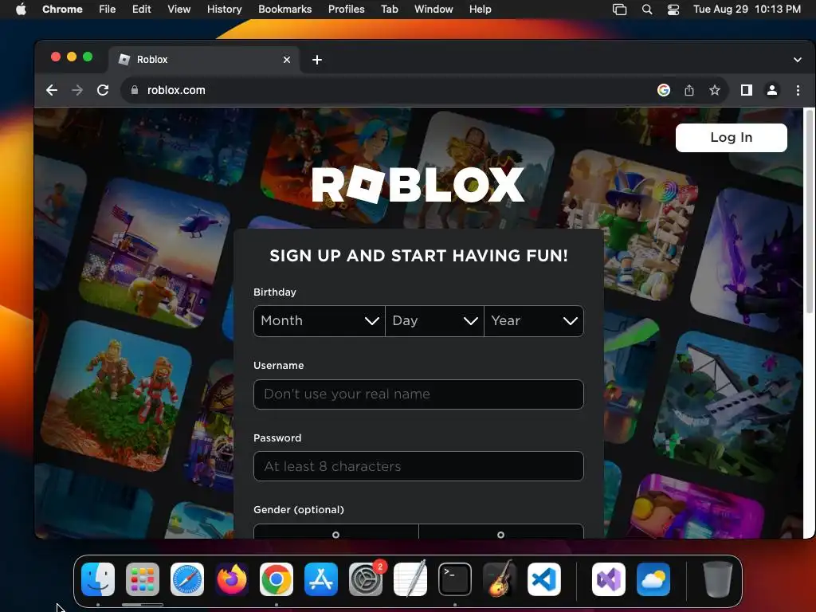This screenshot has width=816, height=612.
Task: Bookmark this tab with the star icon
Action: pyautogui.click(x=715, y=90)
